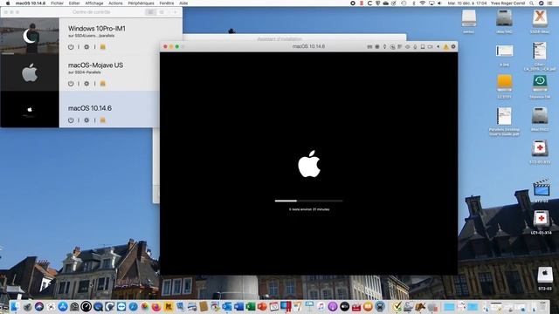Click the power icon under macOS 10.14.6 entry
Screen dimensions: 559x314
point(71,120)
